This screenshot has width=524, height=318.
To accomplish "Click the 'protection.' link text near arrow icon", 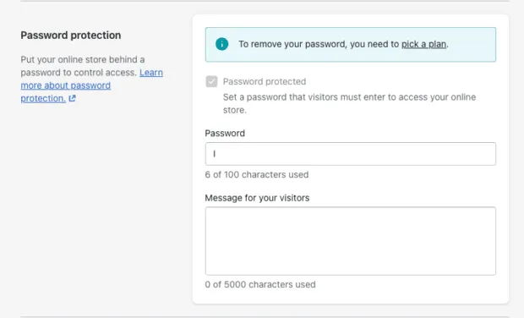I will coord(43,99).
